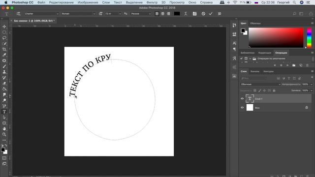This screenshot has width=315, height=177.
Task: Select the Move tool
Action: [4, 27]
